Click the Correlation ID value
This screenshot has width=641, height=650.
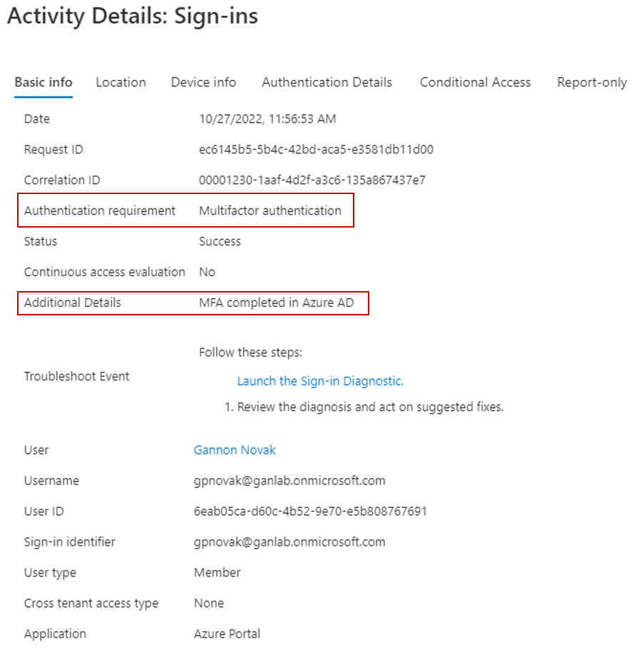312,181
